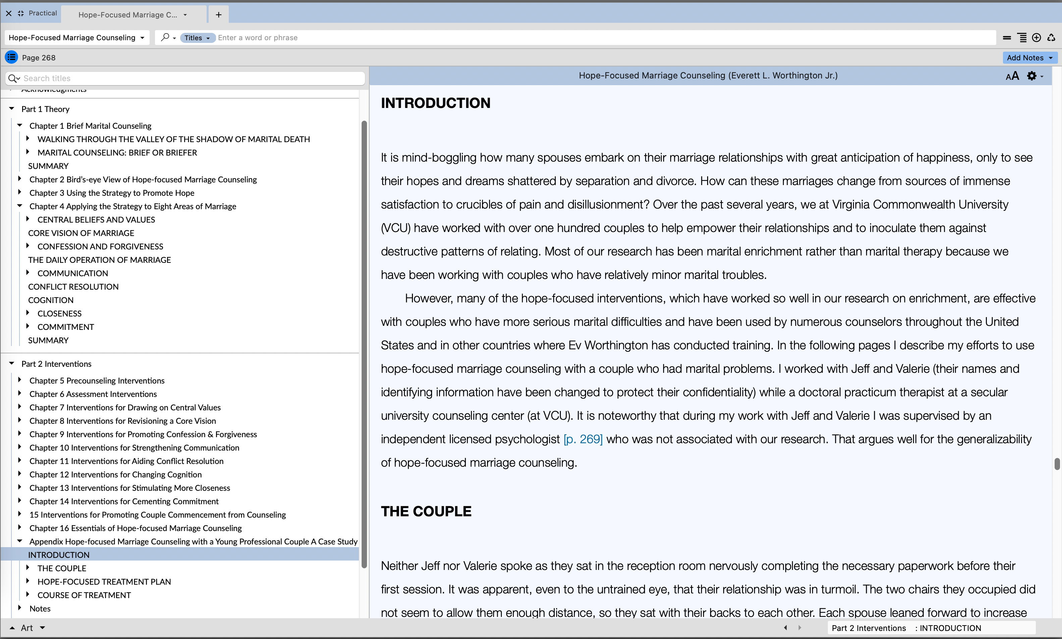This screenshot has width=1062, height=639.
Task: Select Chapter 6 Assessment Interventions
Action: tap(93, 394)
